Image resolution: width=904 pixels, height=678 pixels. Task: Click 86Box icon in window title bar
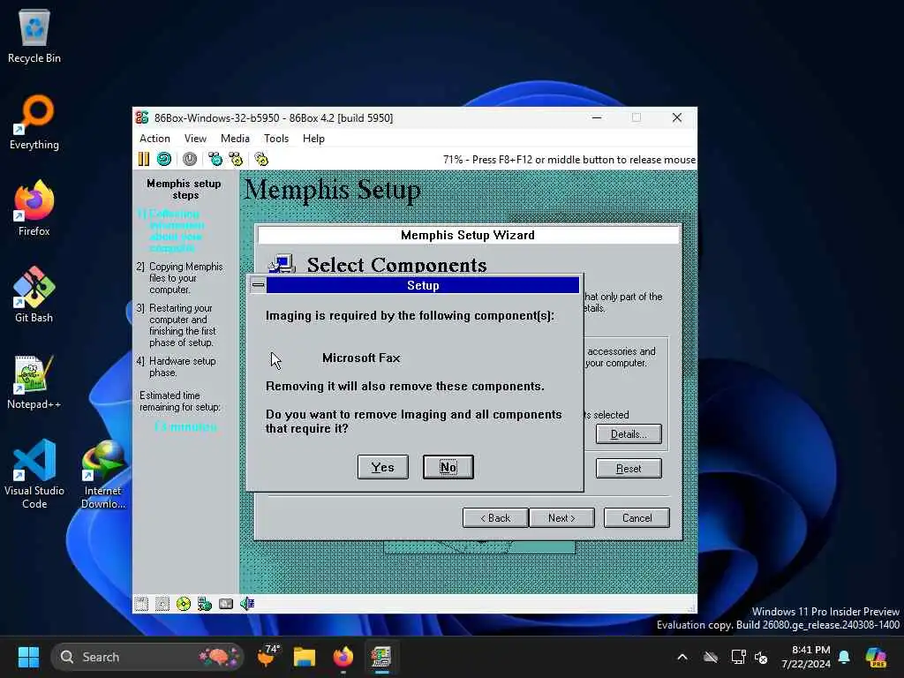tap(142, 117)
